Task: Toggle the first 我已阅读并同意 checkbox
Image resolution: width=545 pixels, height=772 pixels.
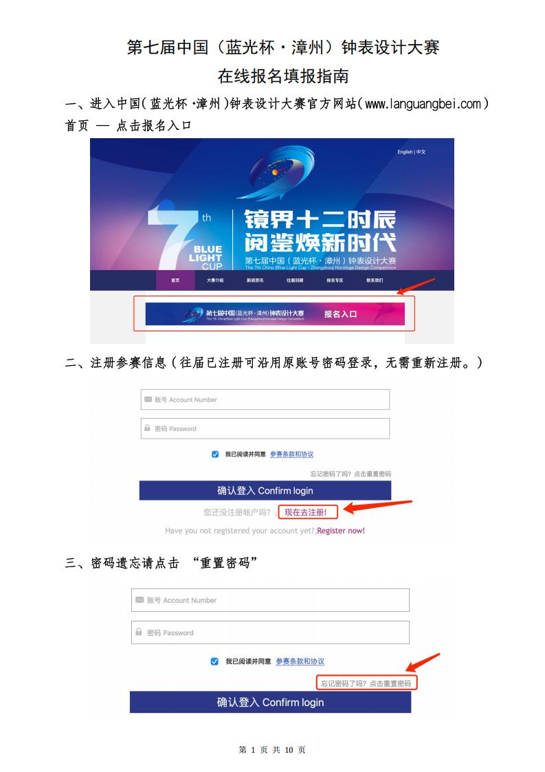Action: click(x=215, y=454)
